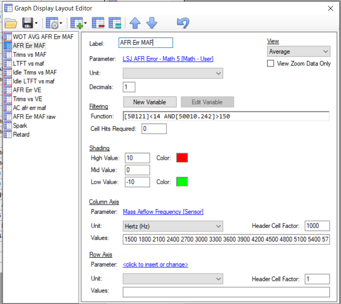
Task: Open the LSJ AFR Error Math 5 parameter link
Action: [x=168, y=59]
